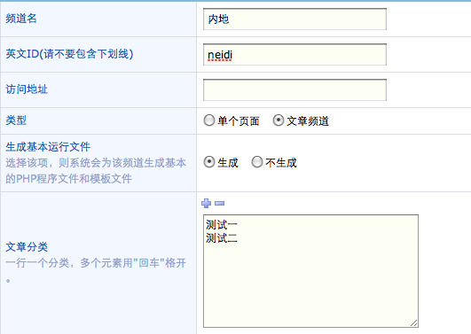The height and width of the screenshot is (334, 471).
Task: Select the 单个页面 radio button
Action: 209,120
